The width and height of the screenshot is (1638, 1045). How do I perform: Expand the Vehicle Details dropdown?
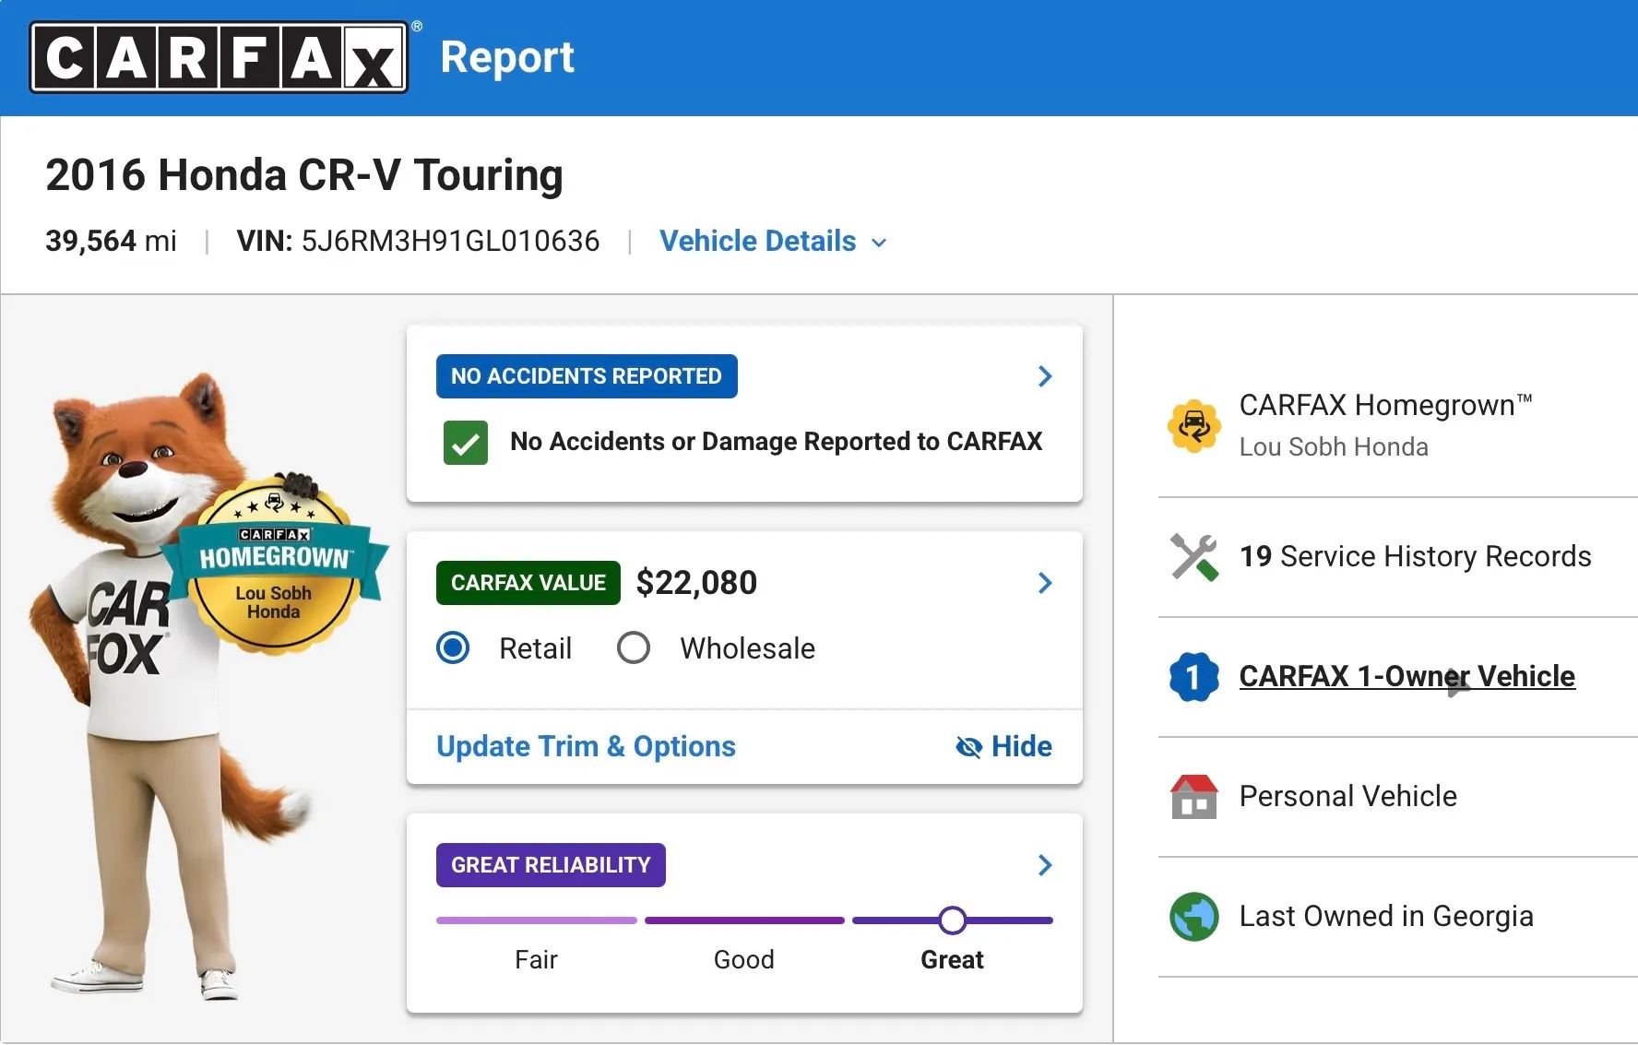coord(773,242)
